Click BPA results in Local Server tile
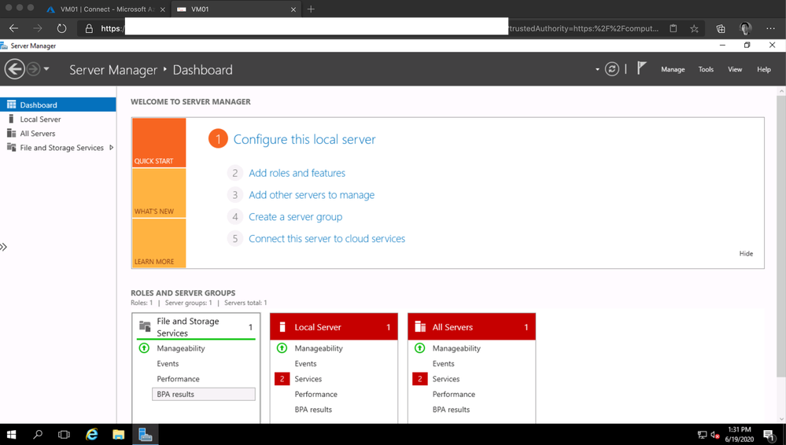The width and height of the screenshot is (786, 445). click(313, 410)
